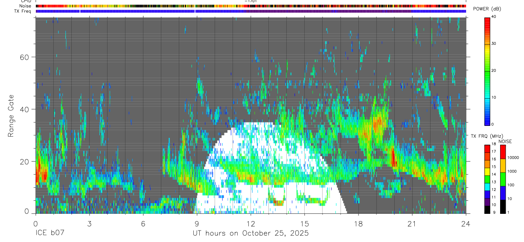Click the x-axis tick label '18'
524x242 pixels.
(358, 224)
